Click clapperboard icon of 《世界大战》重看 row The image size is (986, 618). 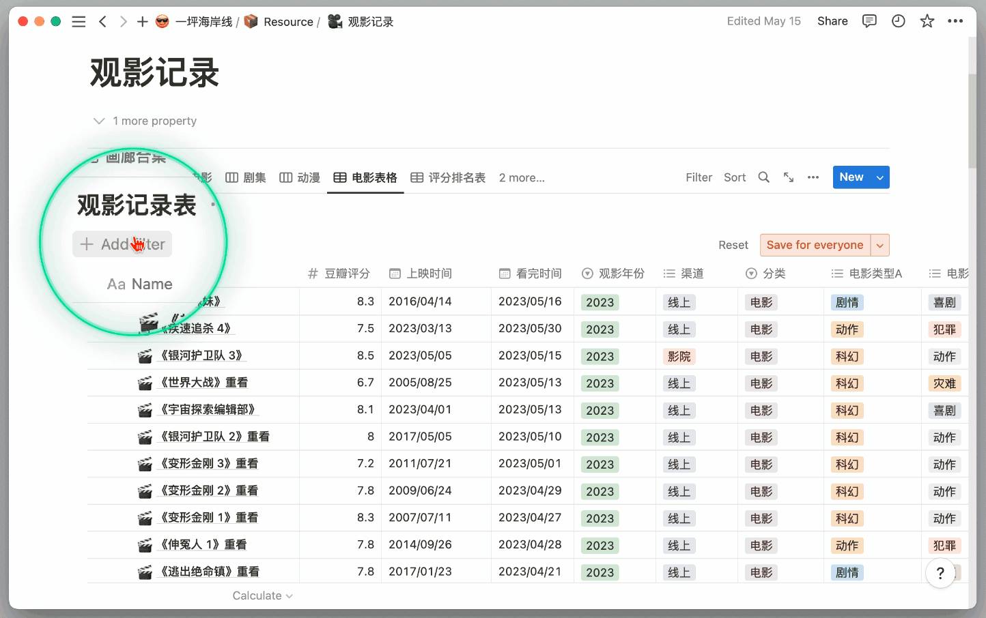(145, 383)
